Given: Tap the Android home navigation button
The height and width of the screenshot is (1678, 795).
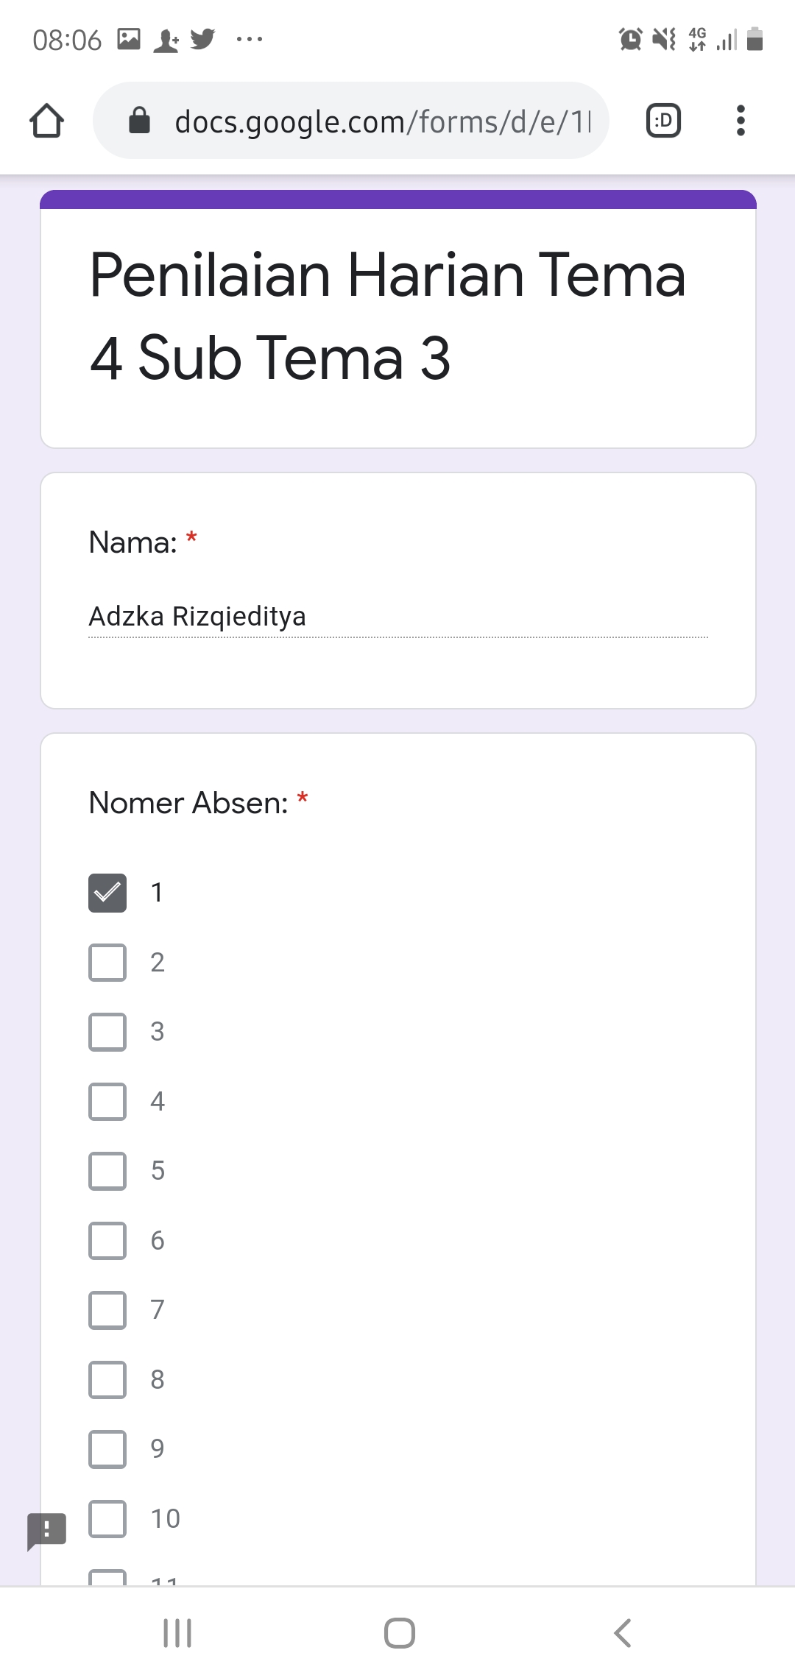Looking at the screenshot, I should coord(400,1633).
